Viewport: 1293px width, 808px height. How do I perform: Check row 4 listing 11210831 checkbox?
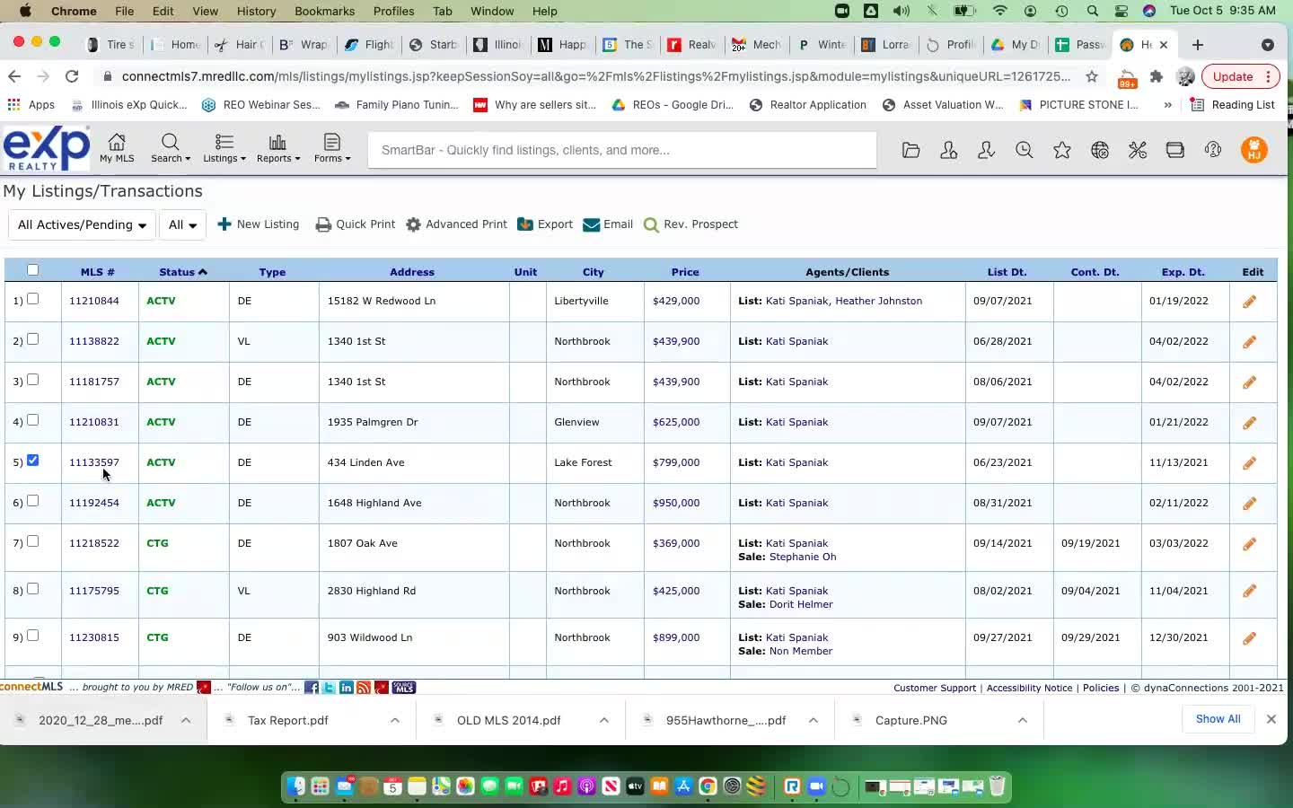[x=33, y=420]
